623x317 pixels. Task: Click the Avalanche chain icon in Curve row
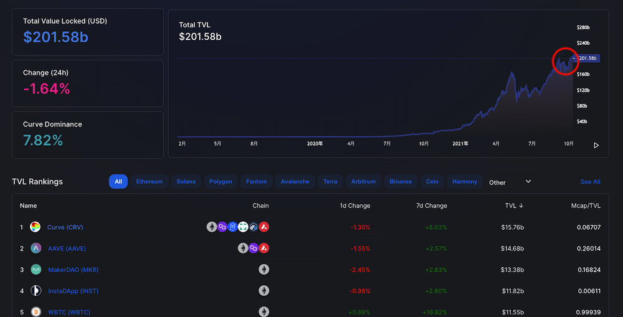pyautogui.click(x=264, y=227)
